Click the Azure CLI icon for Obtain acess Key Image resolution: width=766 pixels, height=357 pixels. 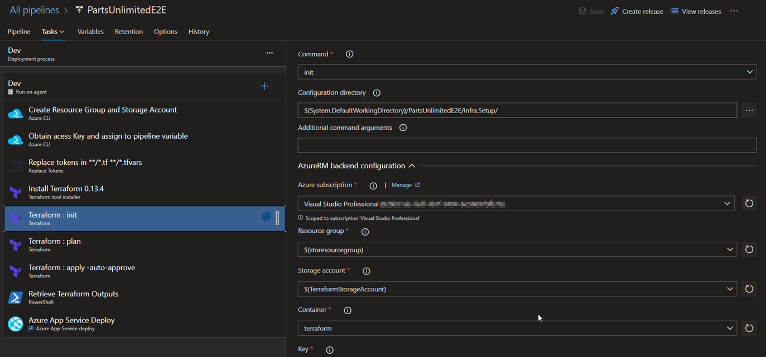[15, 140]
